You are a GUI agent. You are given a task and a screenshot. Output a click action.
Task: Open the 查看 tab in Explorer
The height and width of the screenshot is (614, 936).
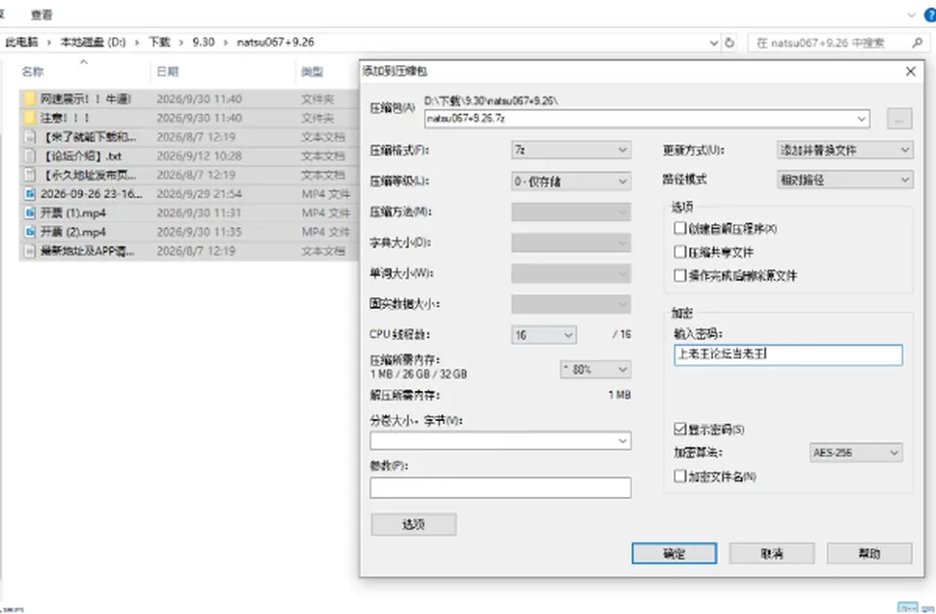click(42, 15)
